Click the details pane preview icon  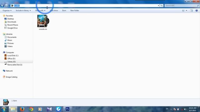tap(6, 102)
